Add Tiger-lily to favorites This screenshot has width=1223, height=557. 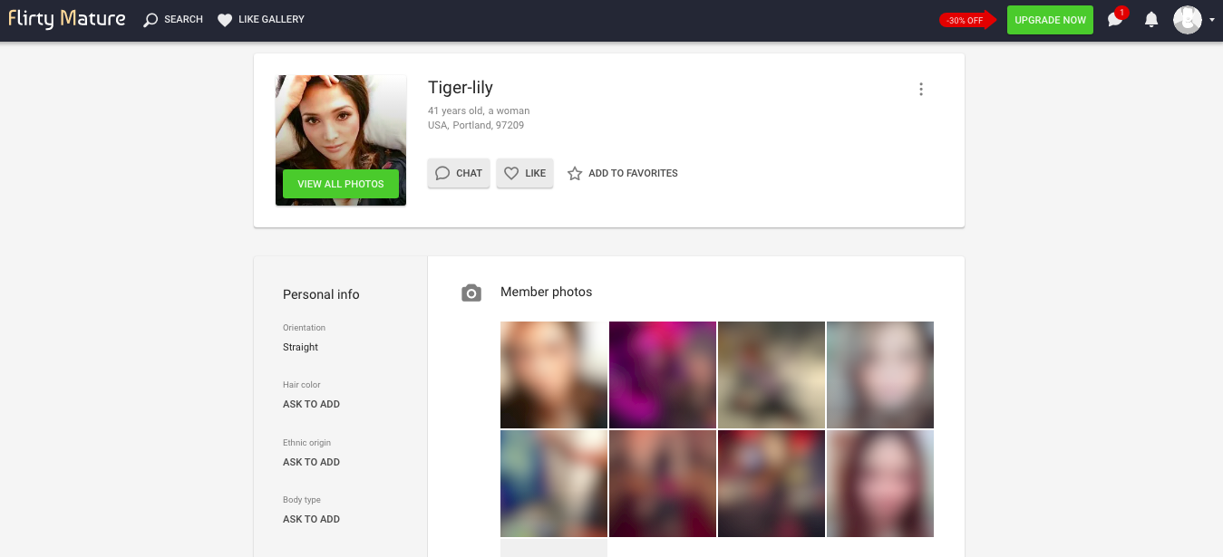[x=623, y=173]
